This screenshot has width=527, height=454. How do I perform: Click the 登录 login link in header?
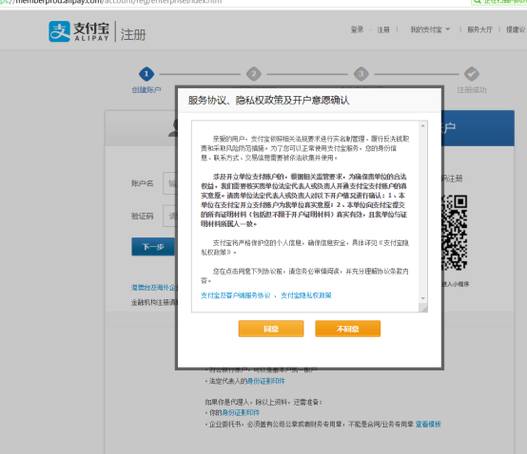coord(357,29)
